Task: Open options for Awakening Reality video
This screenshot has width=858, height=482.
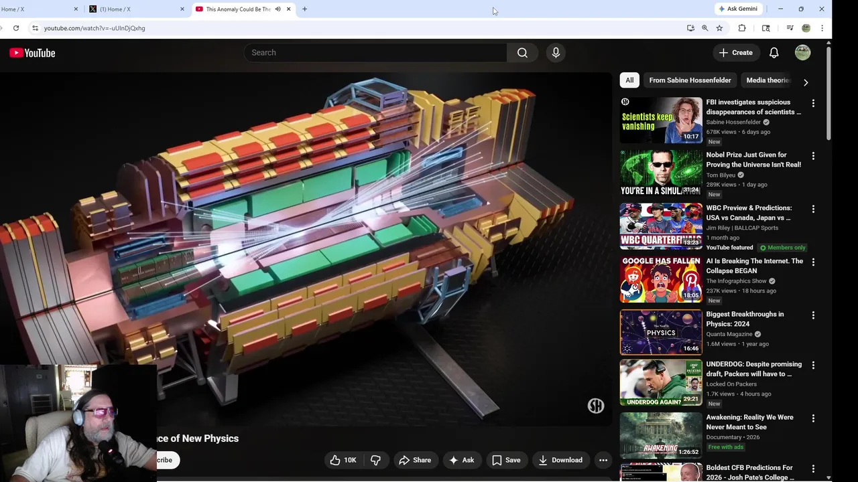Action: tap(813, 418)
